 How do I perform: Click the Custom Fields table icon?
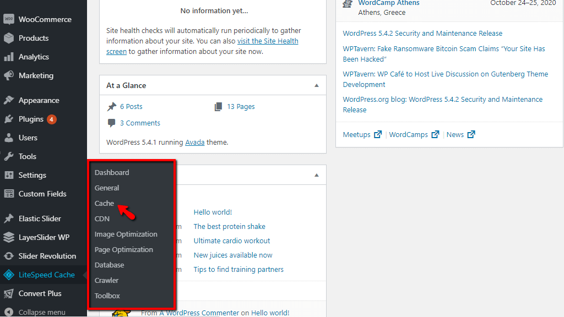point(9,194)
